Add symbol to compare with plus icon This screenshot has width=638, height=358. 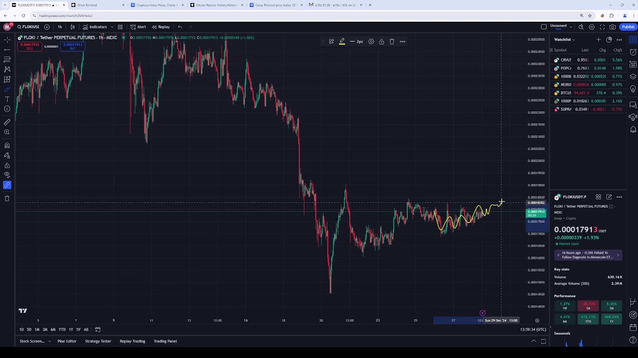click(x=47, y=27)
